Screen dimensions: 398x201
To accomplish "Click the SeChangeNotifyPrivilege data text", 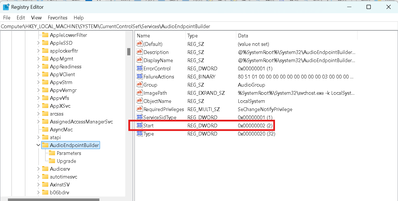I will [x=265, y=109].
